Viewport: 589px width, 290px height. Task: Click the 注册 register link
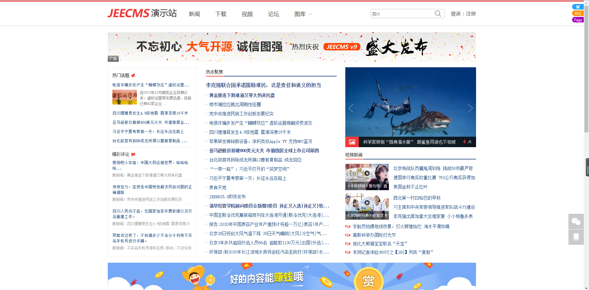471,14
